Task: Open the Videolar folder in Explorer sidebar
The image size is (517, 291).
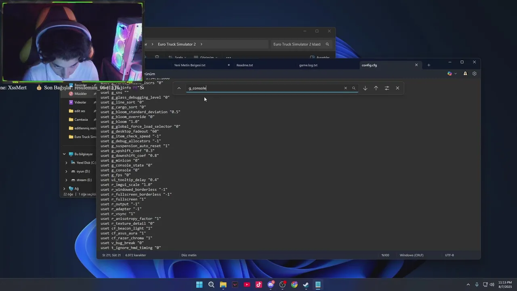Action: [80, 102]
